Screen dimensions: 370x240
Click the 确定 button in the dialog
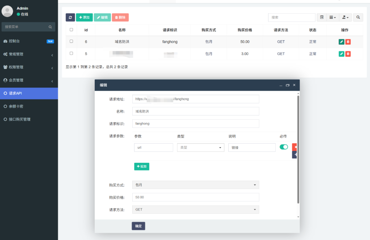tap(138, 226)
